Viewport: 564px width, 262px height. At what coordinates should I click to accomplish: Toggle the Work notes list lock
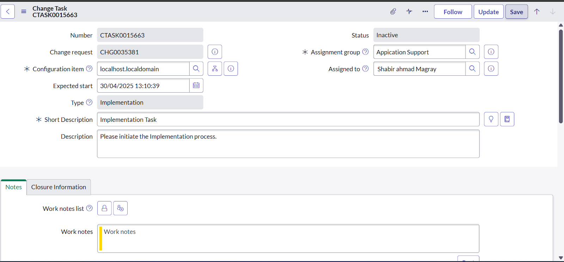pos(104,208)
